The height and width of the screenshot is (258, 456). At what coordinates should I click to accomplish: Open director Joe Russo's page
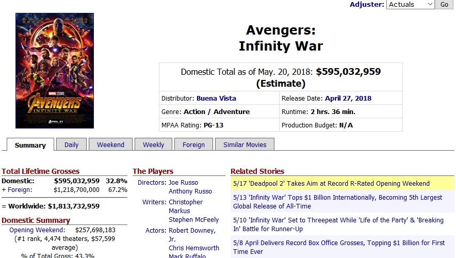tap(183, 182)
